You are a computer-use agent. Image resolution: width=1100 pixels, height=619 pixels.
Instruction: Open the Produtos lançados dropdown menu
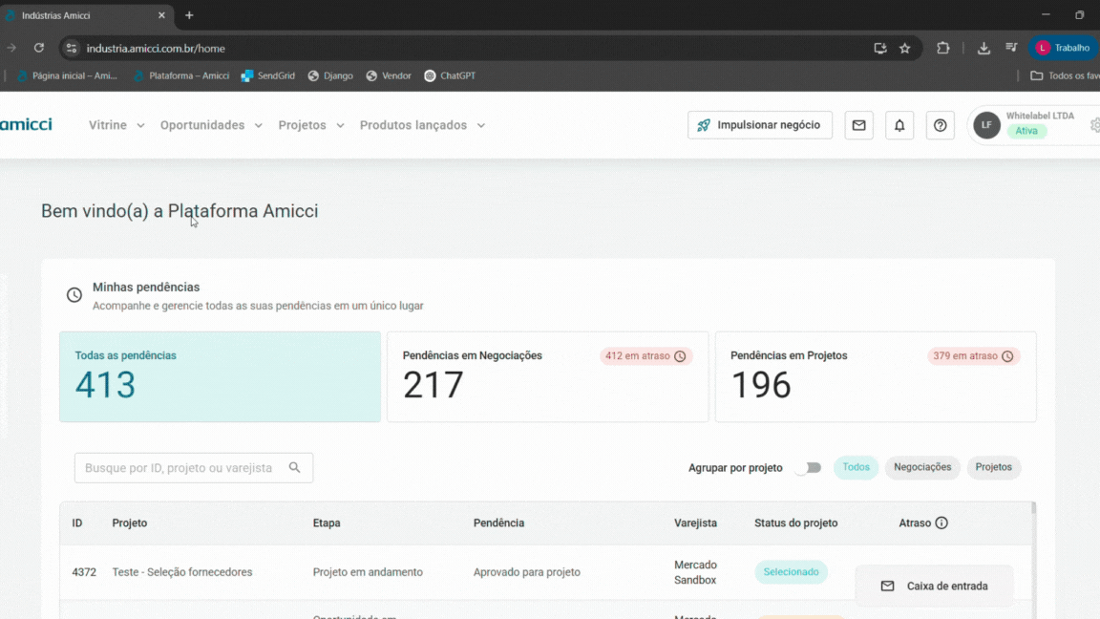coord(422,125)
